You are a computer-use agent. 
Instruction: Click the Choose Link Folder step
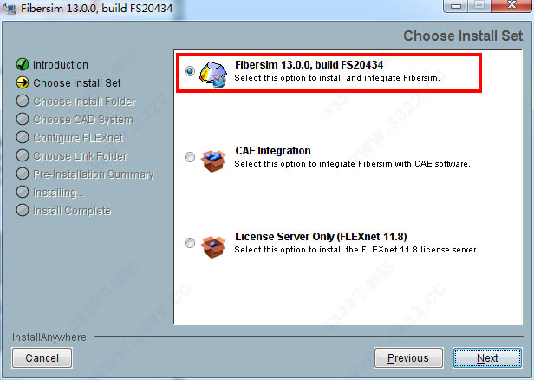tap(80, 156)
